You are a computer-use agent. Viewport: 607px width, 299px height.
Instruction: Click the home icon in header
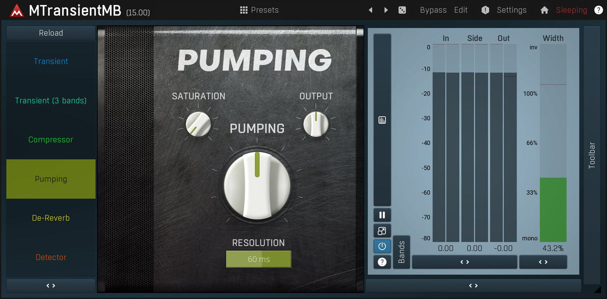544,10
